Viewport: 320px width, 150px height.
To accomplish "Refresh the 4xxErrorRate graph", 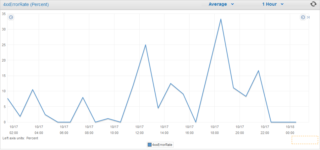I will (x=313, y=4).
